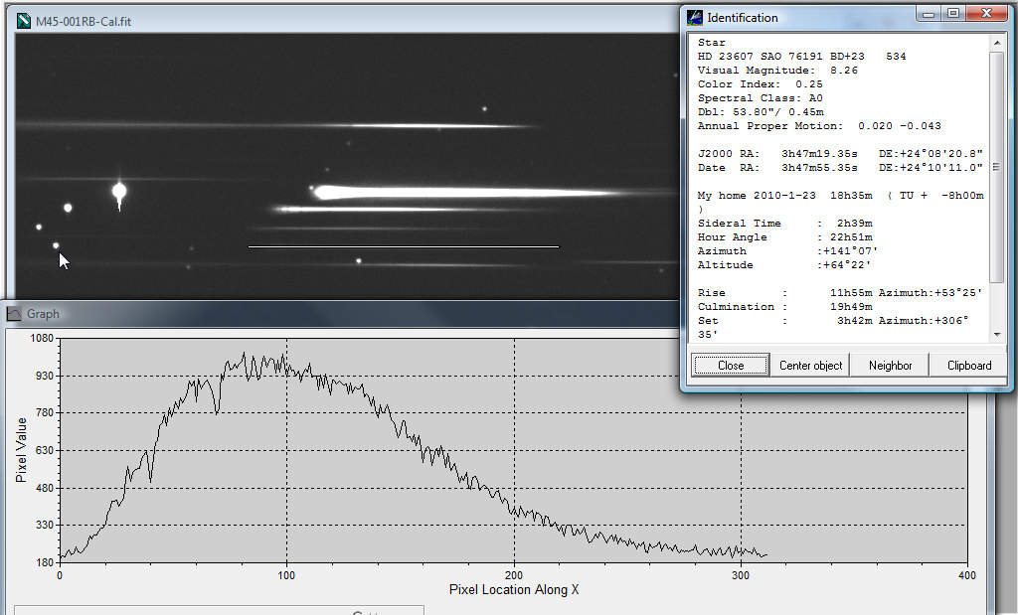Copy star info with Clipboard button
This screenshot has width=1018, height=615.
tap(968, 366)
